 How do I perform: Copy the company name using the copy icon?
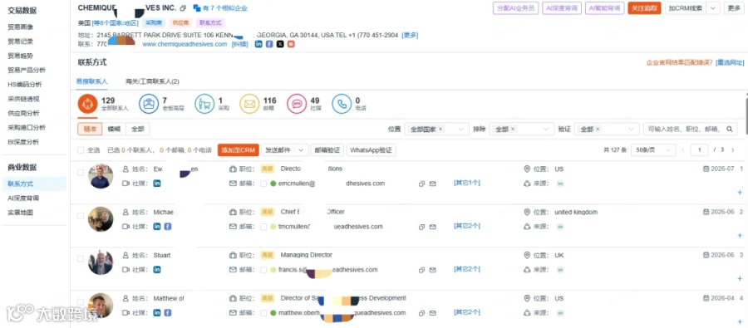[184, 8]
